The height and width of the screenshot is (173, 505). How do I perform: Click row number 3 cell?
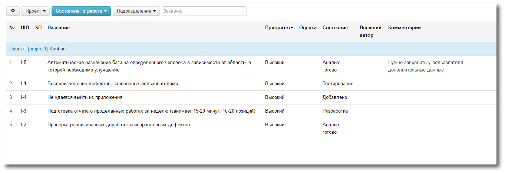(11, 97)
